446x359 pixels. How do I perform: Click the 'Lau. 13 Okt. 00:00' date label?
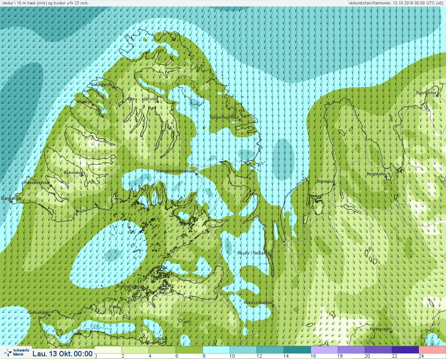pos(62,354)
